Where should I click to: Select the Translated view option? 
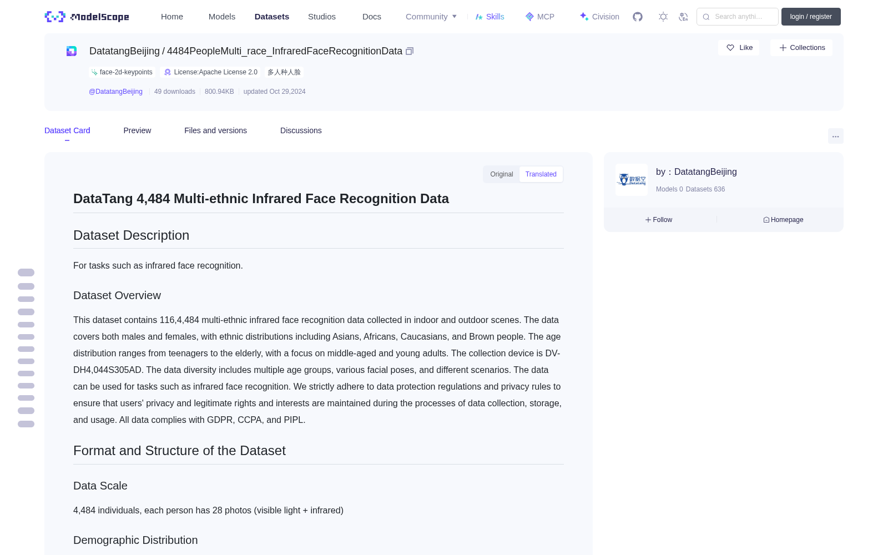point(541,174)
